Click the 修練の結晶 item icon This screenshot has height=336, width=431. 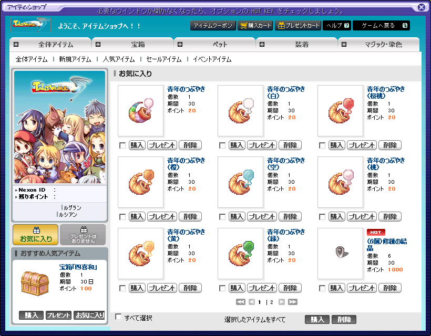pos(340,254)
